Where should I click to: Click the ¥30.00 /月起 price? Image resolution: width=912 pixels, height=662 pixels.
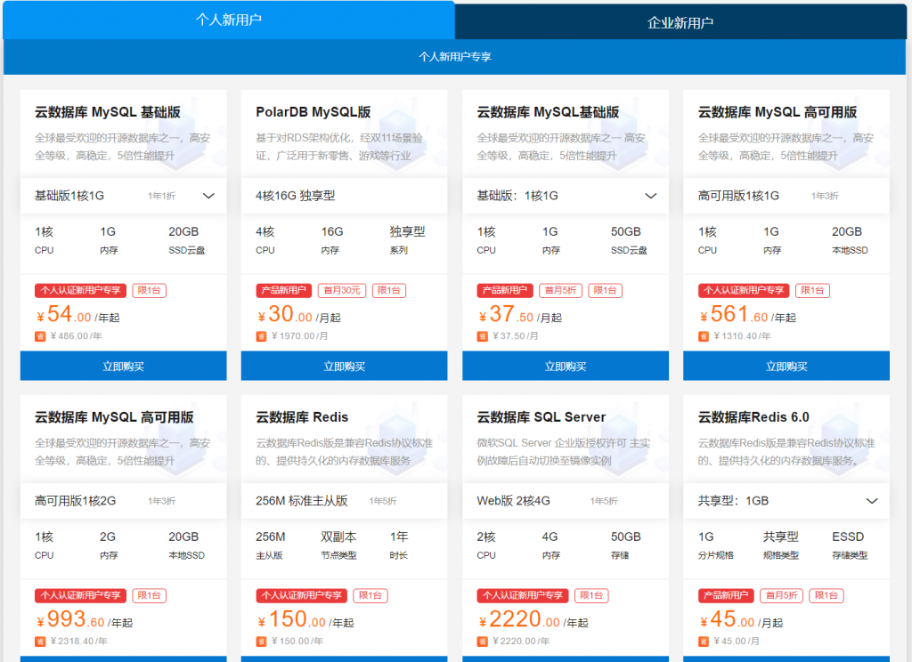[x=299, y=315]
